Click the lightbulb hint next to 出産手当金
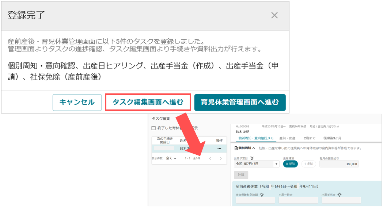Viewport: 383px width, 208px height. (339, 194)
